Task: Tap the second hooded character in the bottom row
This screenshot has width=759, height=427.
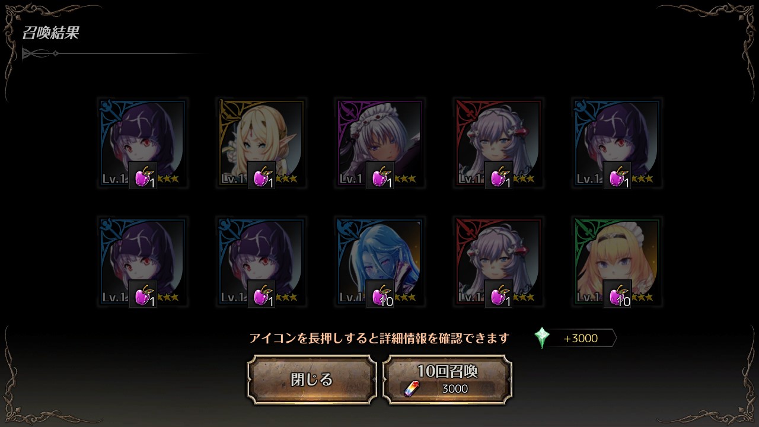Action: (261, 262)
